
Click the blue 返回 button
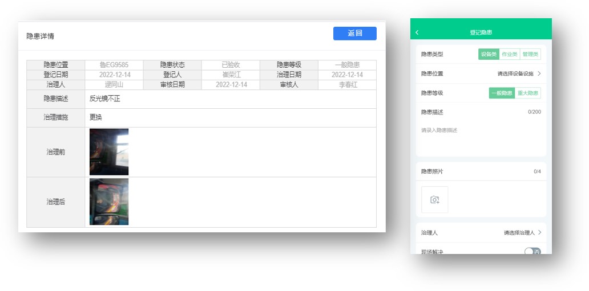[x=354, y=34]
